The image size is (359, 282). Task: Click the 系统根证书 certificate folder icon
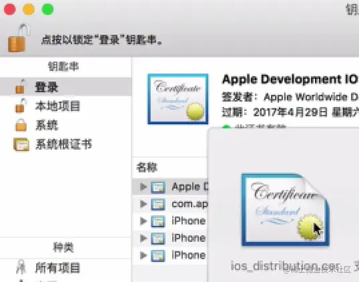[21, 144]
